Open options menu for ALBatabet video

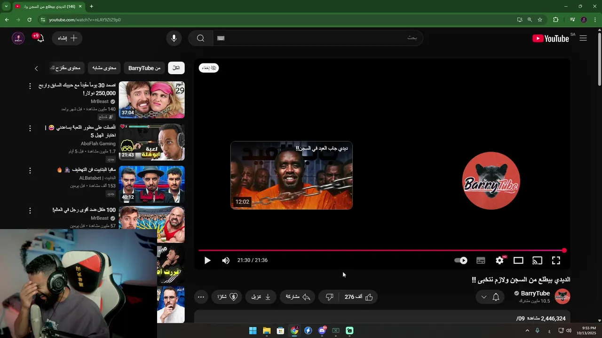coord(30,170)
